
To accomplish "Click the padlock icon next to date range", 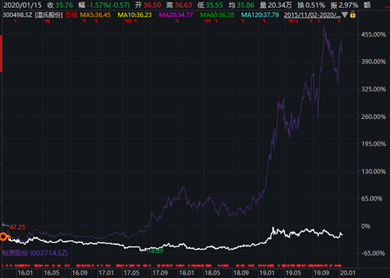I will point(353,15).
